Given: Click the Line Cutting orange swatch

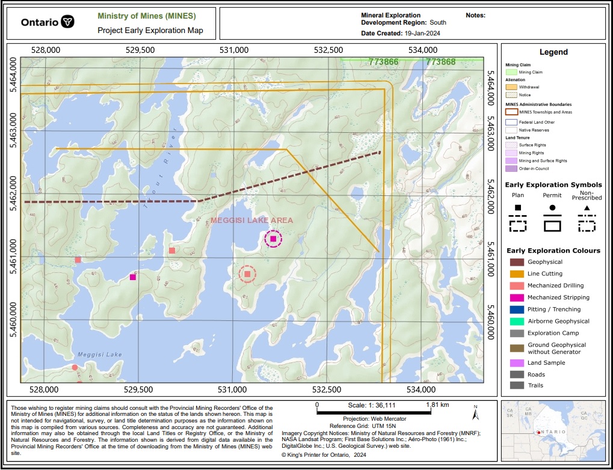Looking at the screenshot, I should (516, 274).
